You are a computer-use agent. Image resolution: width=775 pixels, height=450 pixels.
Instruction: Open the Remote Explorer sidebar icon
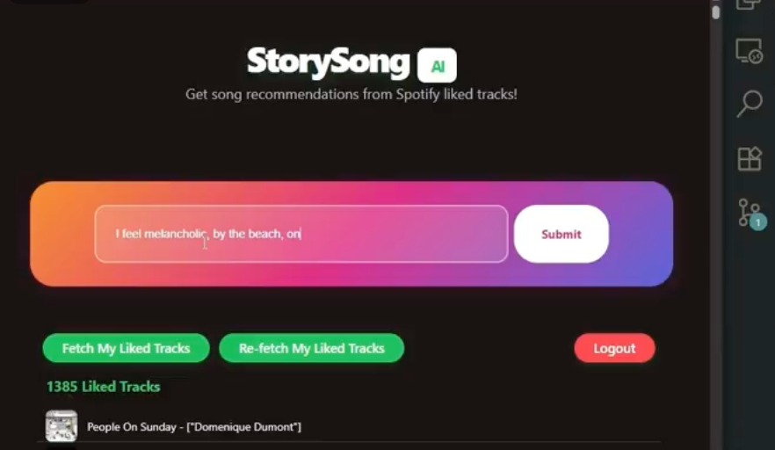(749, 52)
